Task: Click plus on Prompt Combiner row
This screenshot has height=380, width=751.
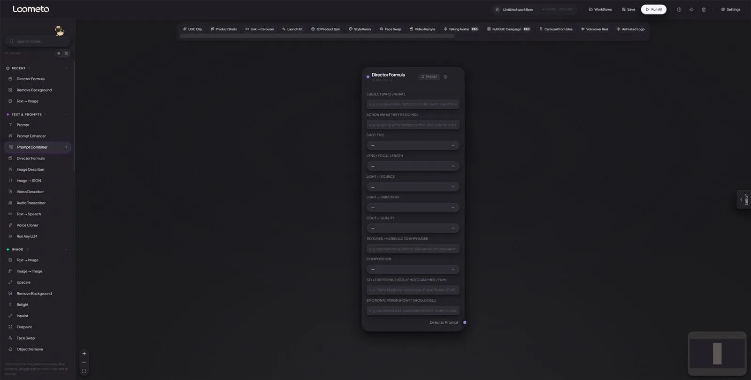Action: (x=66, y=147)
